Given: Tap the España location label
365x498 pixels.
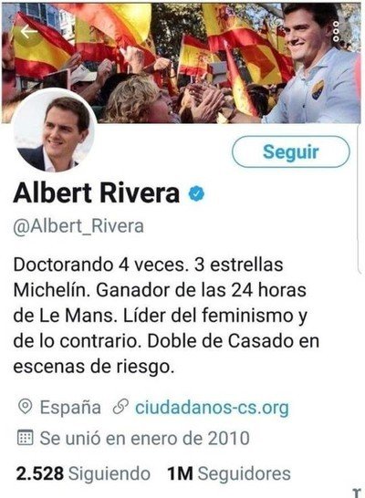Looking at the screenshot, I should coord(70,407).
